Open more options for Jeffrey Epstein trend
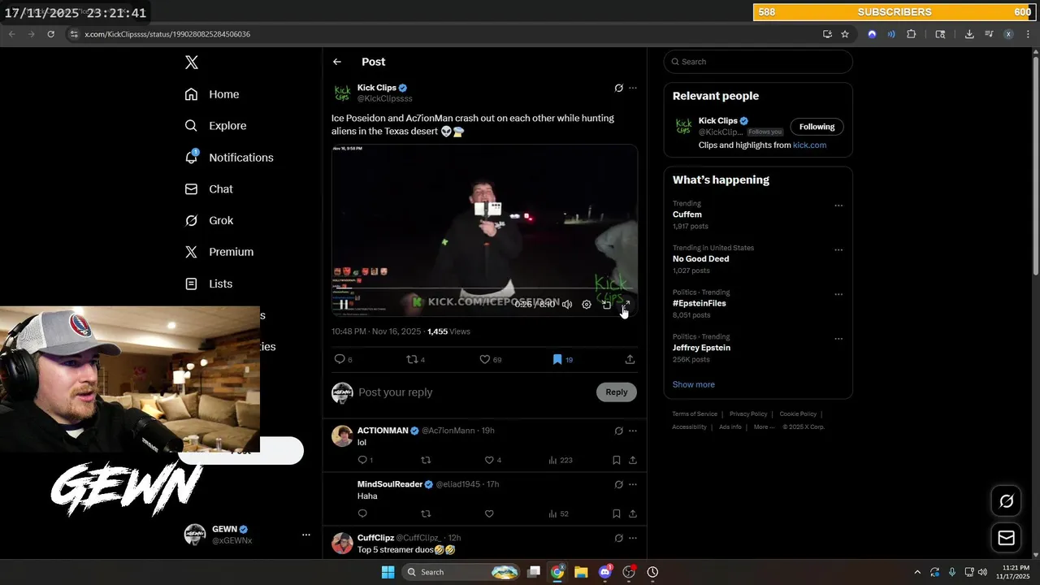This screenshot has width=1040, height=585. 838,339
